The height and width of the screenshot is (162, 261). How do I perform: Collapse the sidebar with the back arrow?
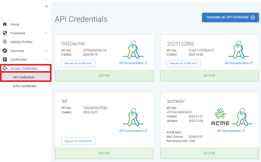click(47, 6)
